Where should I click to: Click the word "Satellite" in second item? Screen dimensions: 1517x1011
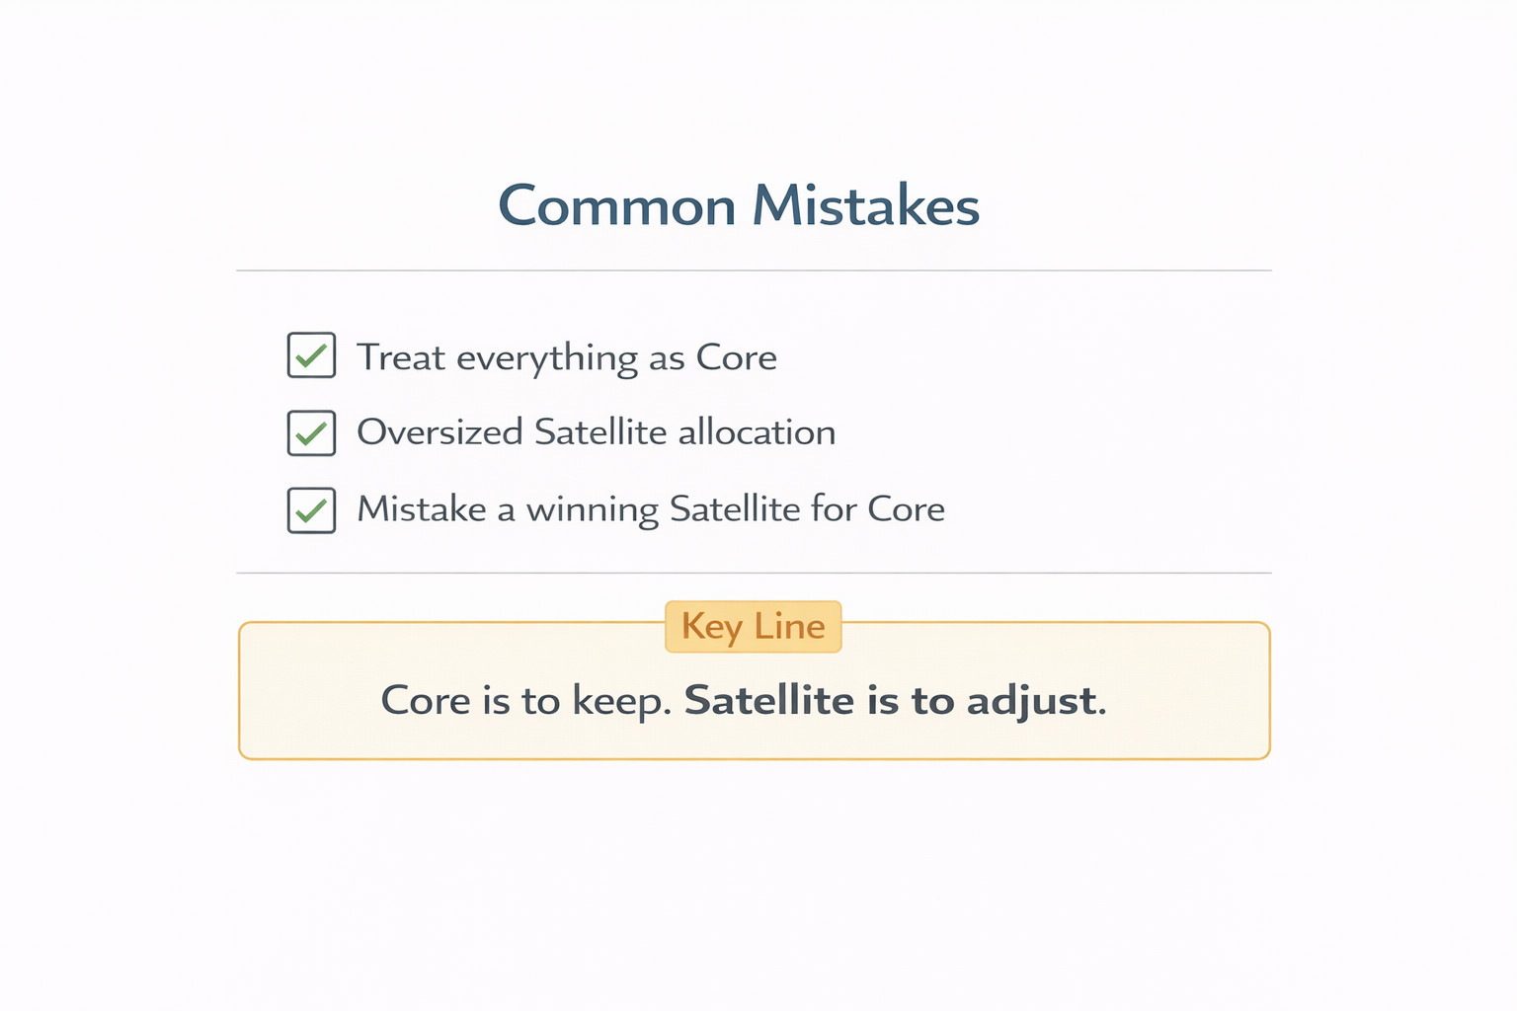pos(600,432)
